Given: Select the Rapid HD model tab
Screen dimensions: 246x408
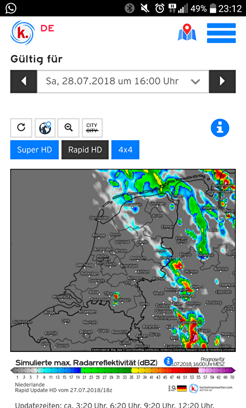Looking at the screenshot, I should click(85, 149).
